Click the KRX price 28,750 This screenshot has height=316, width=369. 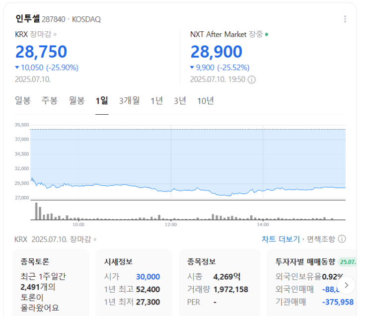[x=41, y=52]
